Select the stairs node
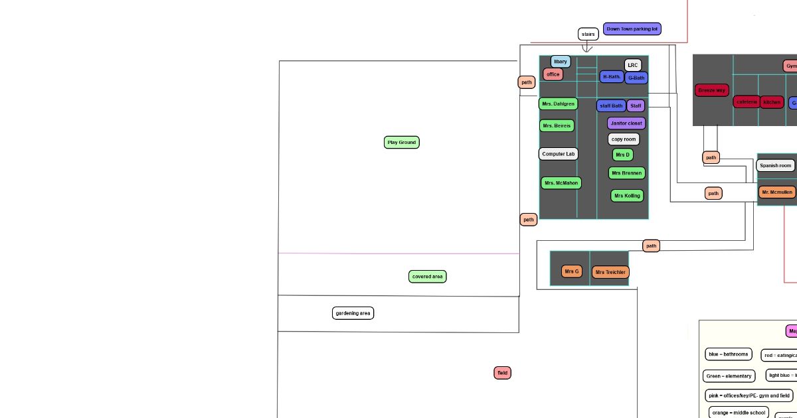Viewport: 797px width, 418px height. click(x=588, y=35)
